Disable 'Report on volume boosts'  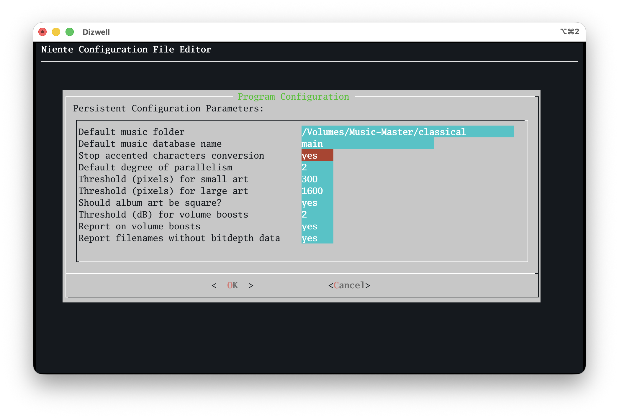(309, 226)
